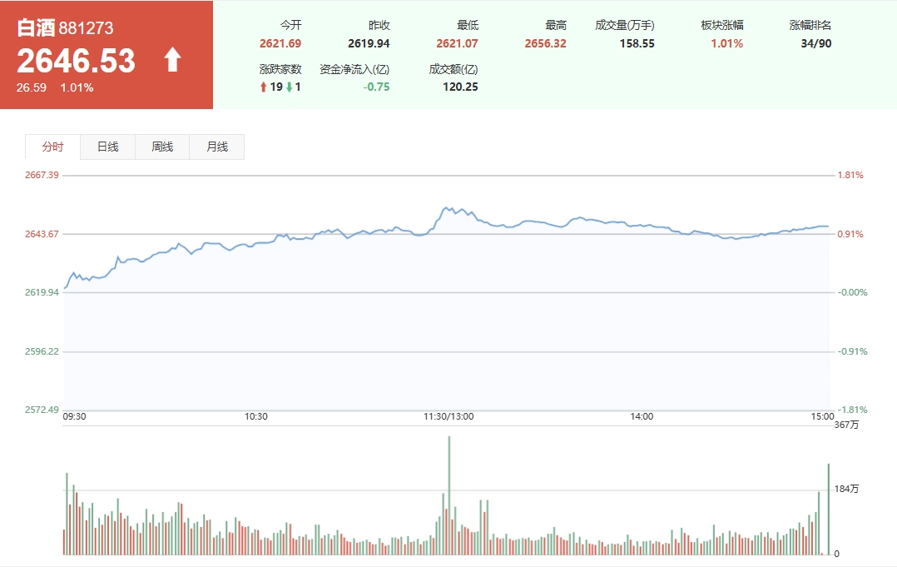This screenshot has height=567, width=897.
Task: Switch to the 分时 tab
Action: point(52,147)
